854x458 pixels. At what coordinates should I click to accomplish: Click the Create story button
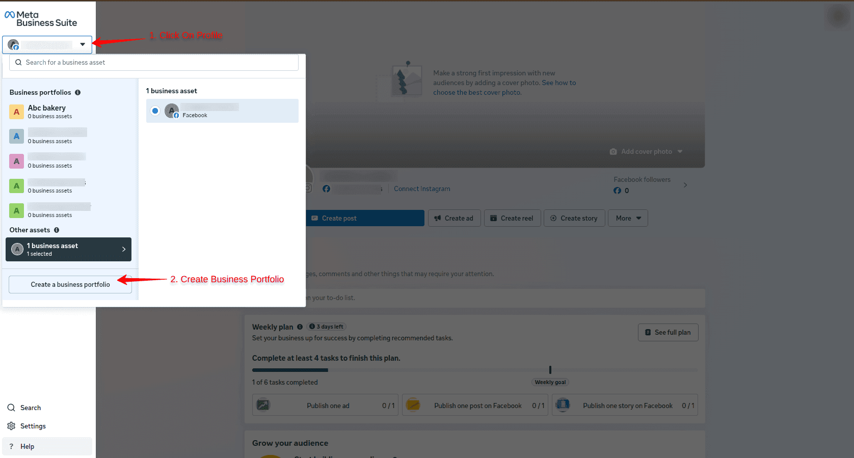(x=574, y=218)
